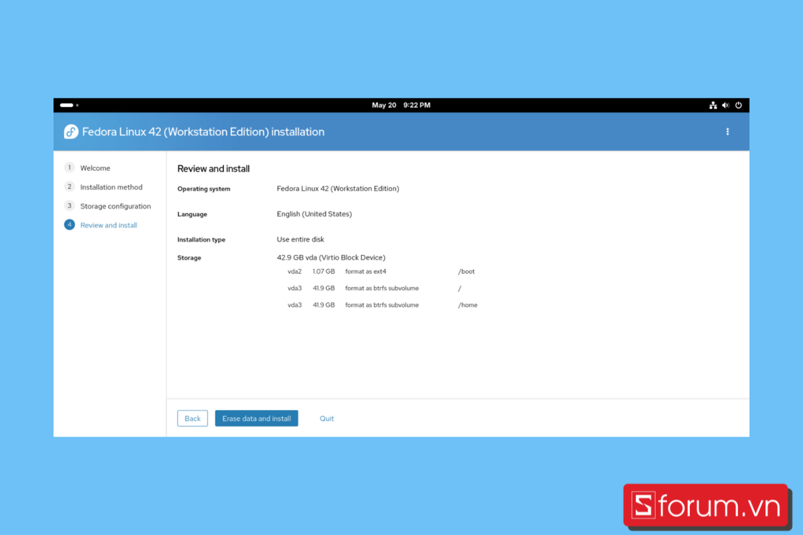Click the "/home" mount point
This screenshot has height=535, width=803.
click(x=468, y=305)
